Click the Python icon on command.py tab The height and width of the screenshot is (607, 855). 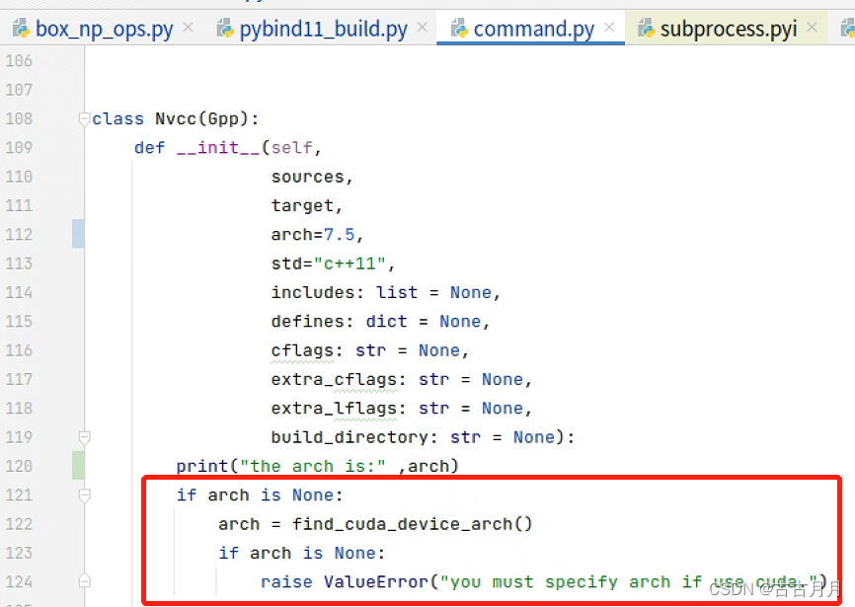[459, 29]
